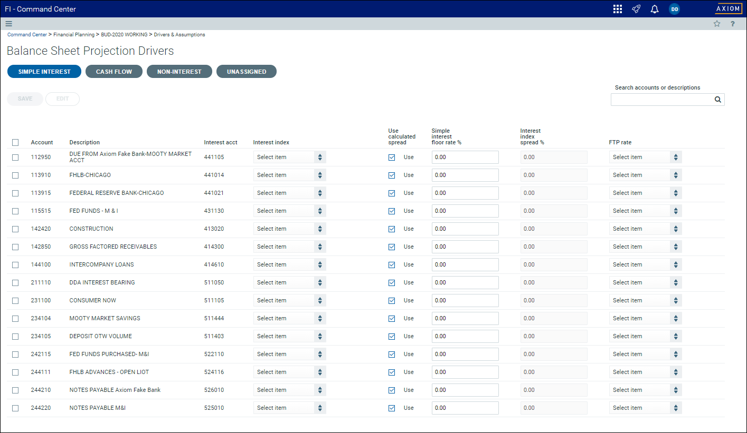
Task: Click index spread field for FHLB-CHICAGO
Action: pos(554,175)
